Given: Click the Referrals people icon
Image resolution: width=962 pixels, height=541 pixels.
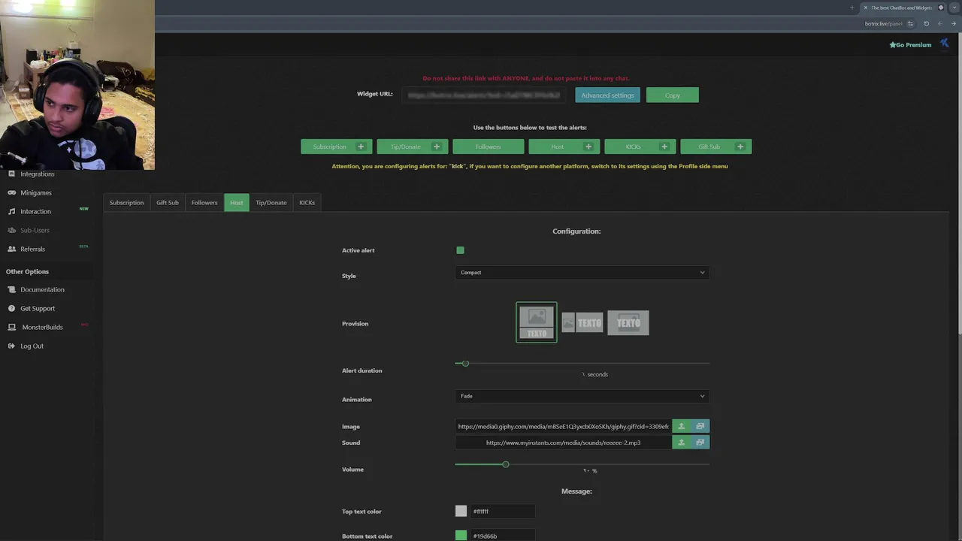Looking at the screenshot, I should click(11, 249).
